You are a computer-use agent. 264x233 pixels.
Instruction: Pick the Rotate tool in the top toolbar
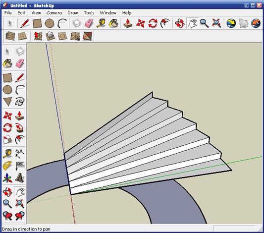tap(153, 23)
